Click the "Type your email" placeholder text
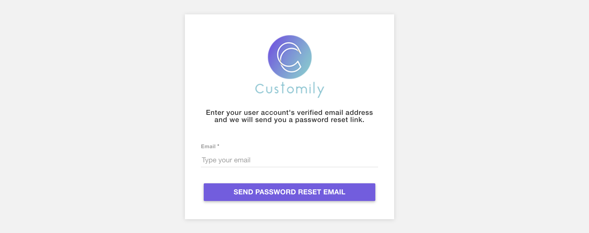This screenshot has width=589, height=233. (x=226, y=160)
